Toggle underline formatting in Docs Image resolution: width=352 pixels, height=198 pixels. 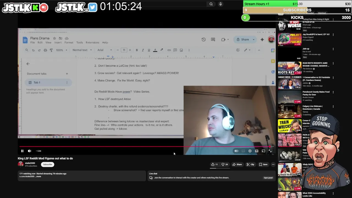(149, 50)
